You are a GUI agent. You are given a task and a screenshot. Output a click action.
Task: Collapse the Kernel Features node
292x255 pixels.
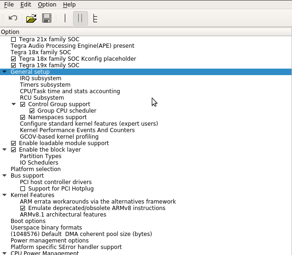(x=5, y=195)
